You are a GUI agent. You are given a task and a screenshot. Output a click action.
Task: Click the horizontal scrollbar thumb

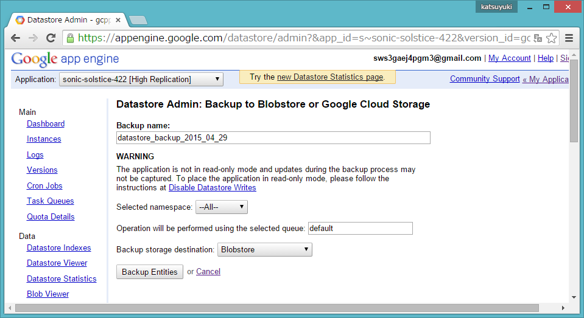[x=277, y=308]
